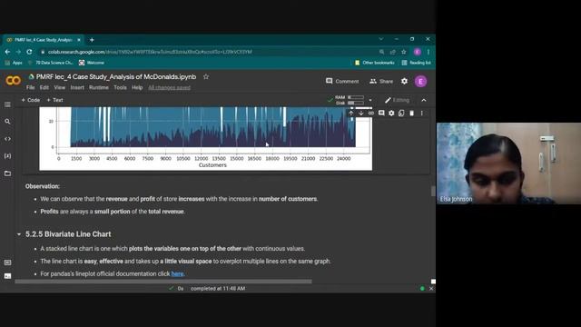Open the Insert menu

[x=77, y=87]
